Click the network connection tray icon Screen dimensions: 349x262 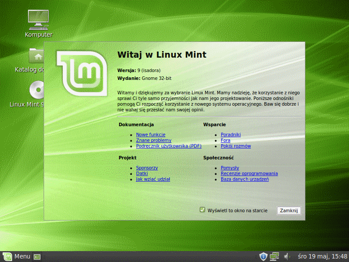(274, 256)
